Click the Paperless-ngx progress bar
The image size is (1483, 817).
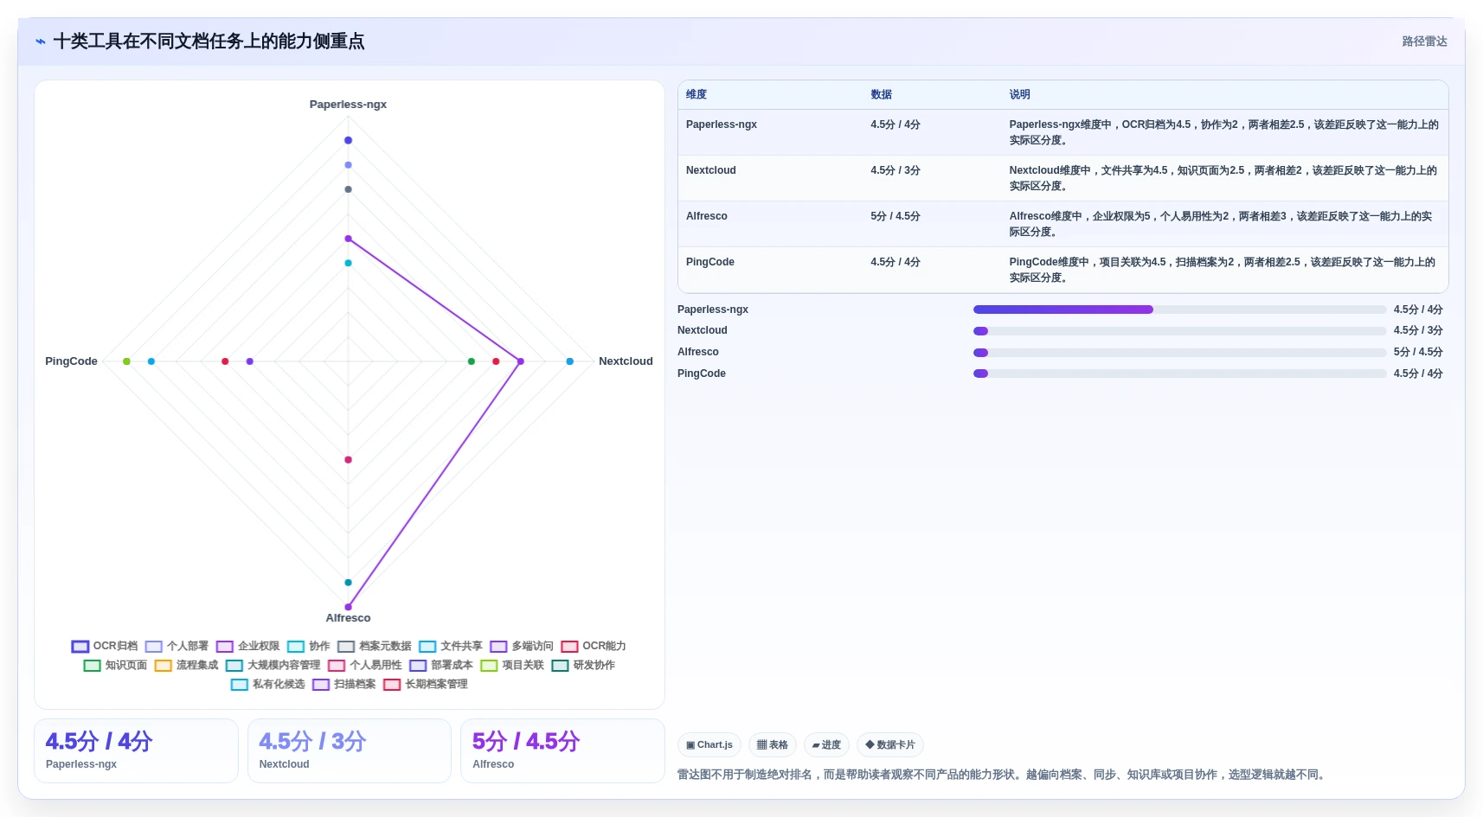(1179, 310)
